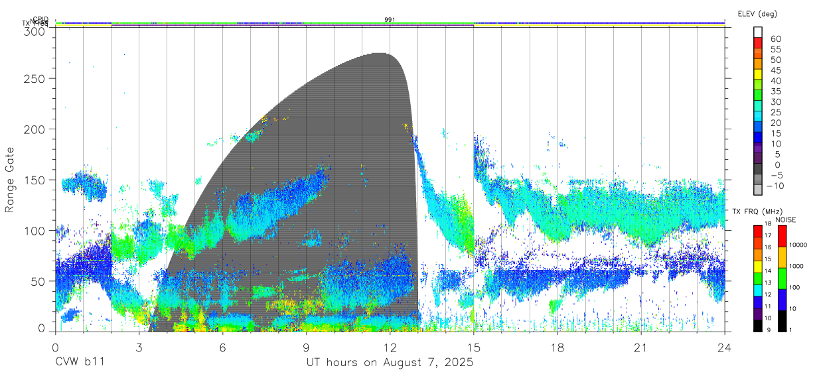Click the "6" tick on the UT hours axis
Screen dimensions: 815x376
click(223, 347)
